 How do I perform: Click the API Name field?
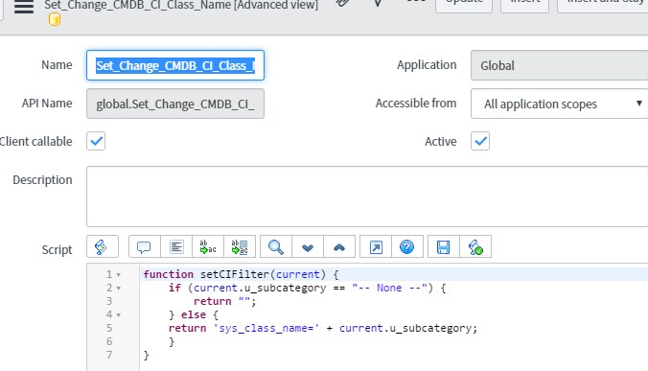click(175, 104)
